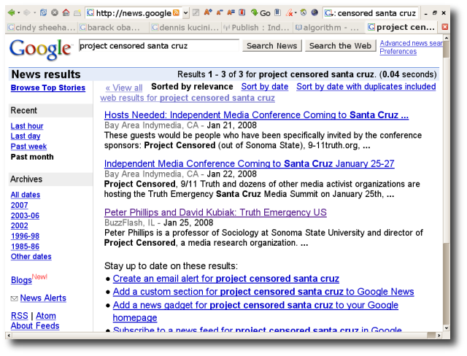Viewport: 467px width, 356px height.
Task: Click the RSS feed icon in address bar
Action: [176, 13]
